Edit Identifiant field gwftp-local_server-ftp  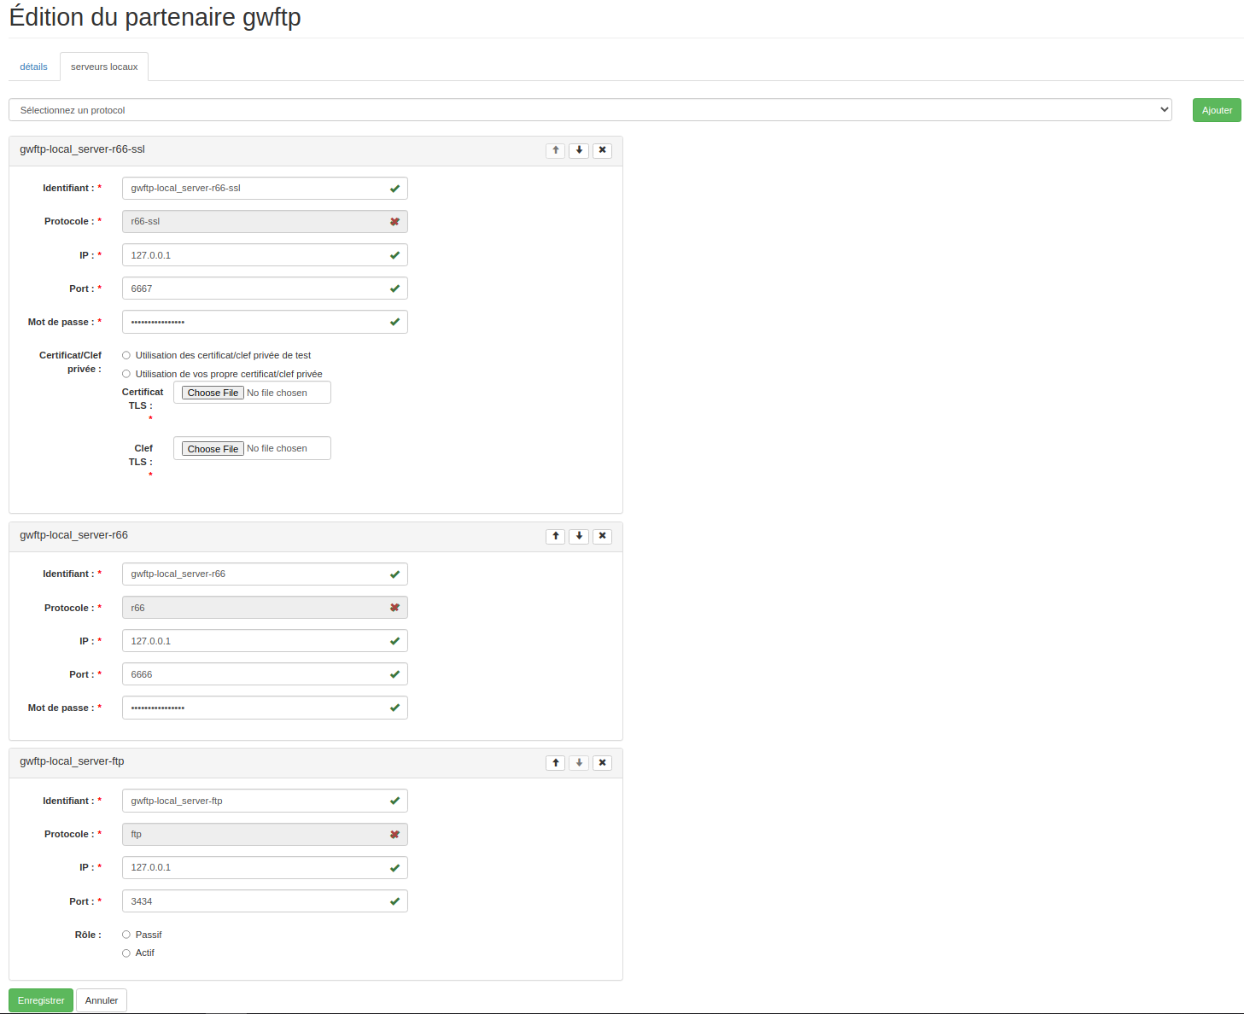click(x=265, y=801)
